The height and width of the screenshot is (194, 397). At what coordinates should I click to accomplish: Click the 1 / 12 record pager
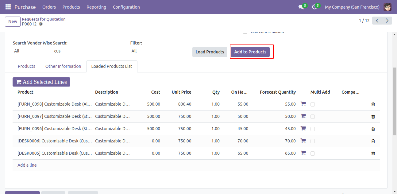click(364, 21)
